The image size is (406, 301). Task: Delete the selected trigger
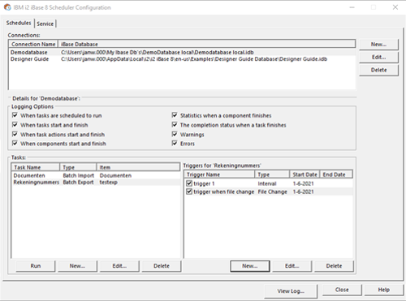[x=334, y=266]
